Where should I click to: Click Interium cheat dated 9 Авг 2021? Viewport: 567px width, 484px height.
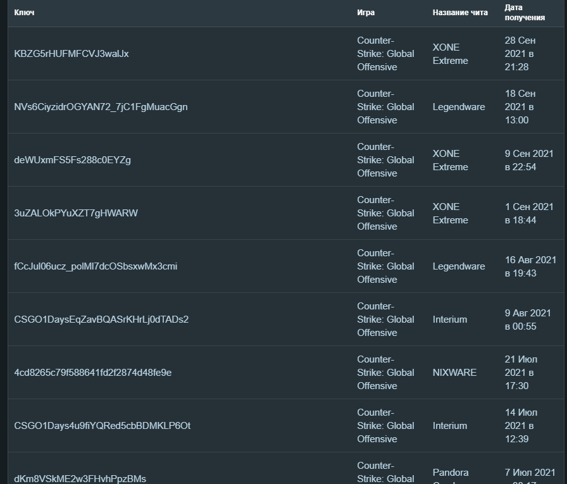click(449, 320)
